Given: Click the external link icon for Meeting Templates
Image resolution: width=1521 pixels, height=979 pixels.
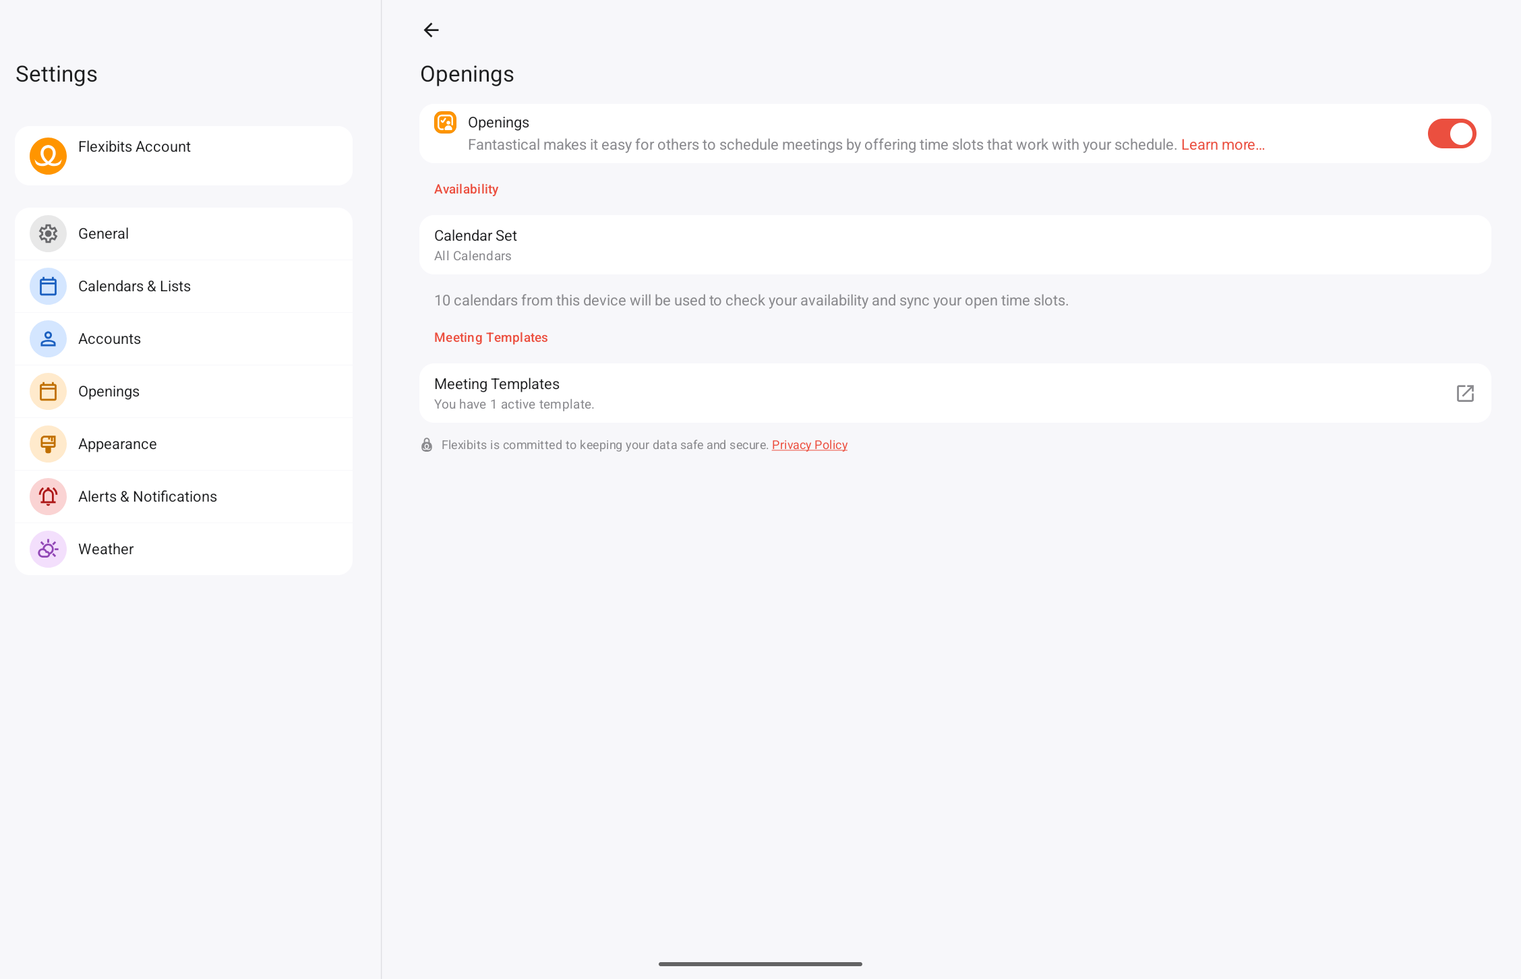Looking at the screenshot, I should pos(1465,394).
